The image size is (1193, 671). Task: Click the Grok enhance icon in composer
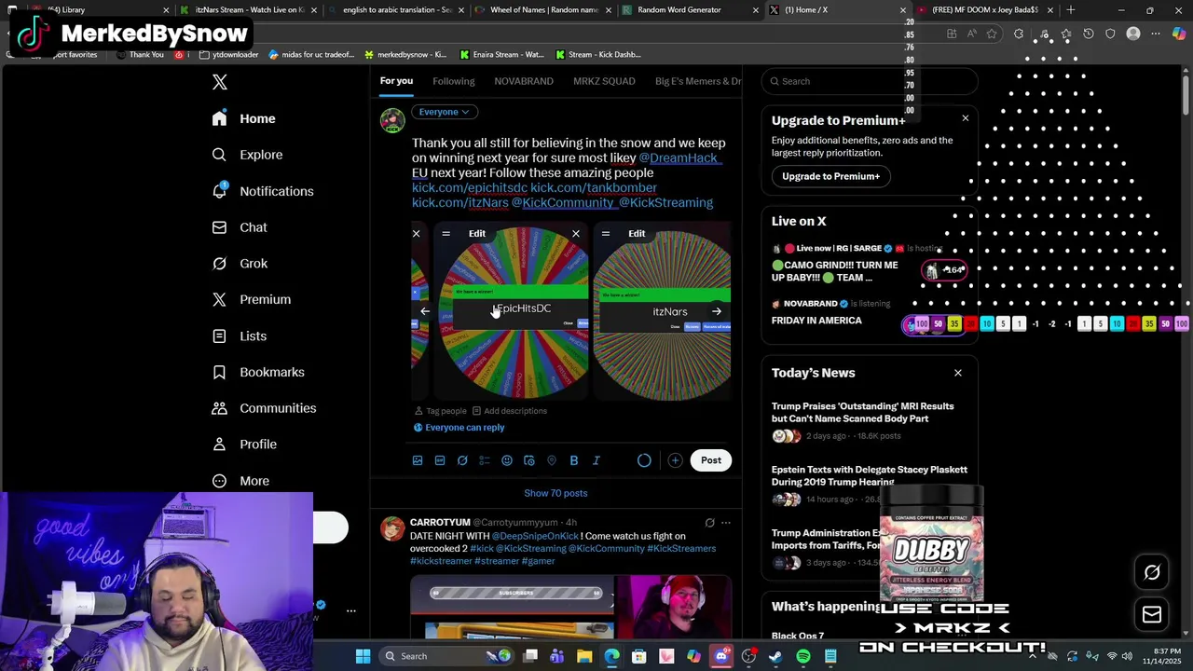pos(462,460)
